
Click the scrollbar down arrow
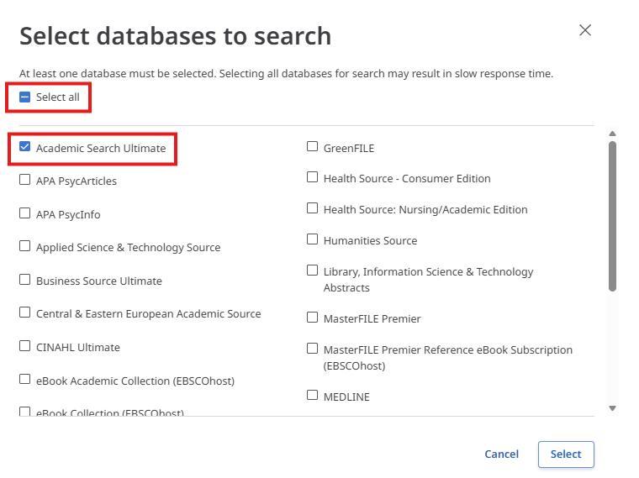click(612, 408)
